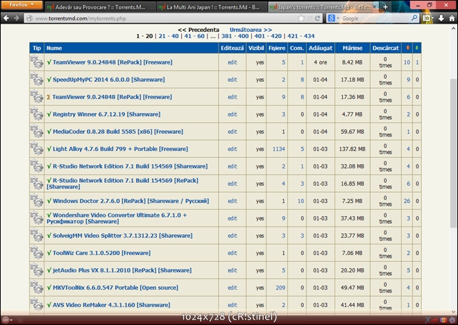The image size is (458, 325).
Task: Open 1134 files list of Light Alloy
Action: click(279, 149)
